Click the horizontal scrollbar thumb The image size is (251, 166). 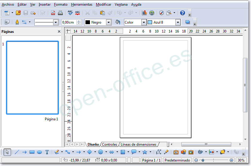pyautogui.click(x=206, y=144)
